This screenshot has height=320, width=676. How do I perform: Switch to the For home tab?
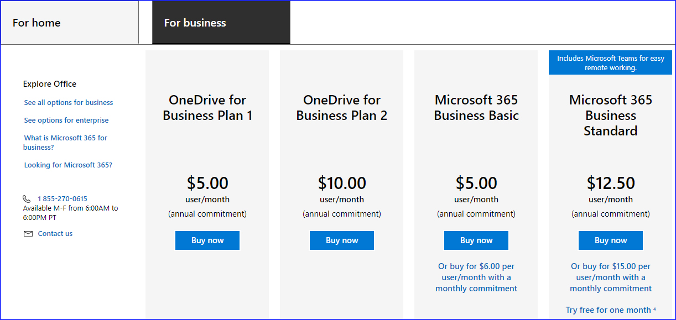70,23
